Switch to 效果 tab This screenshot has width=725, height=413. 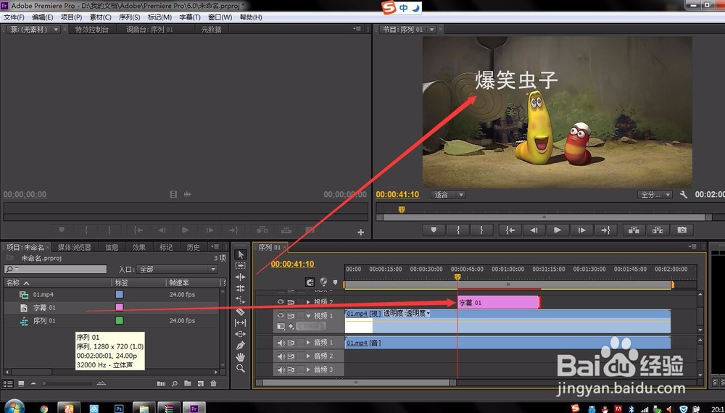tap(138, 247)
